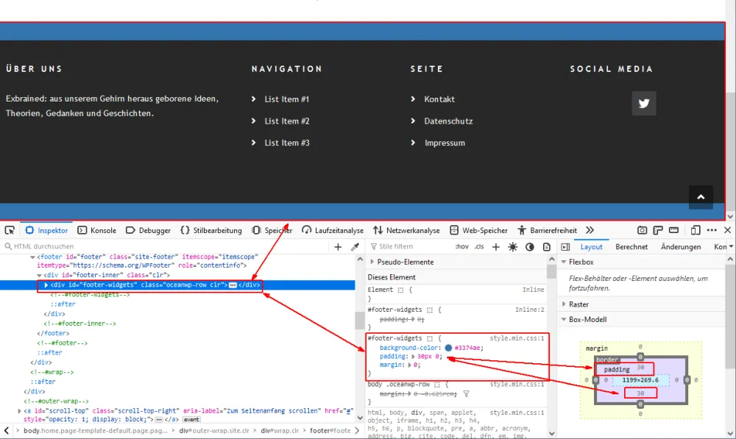Screen dimensions: 736x439
Task: Show more devtools tabs chevron
Action: 590,230
